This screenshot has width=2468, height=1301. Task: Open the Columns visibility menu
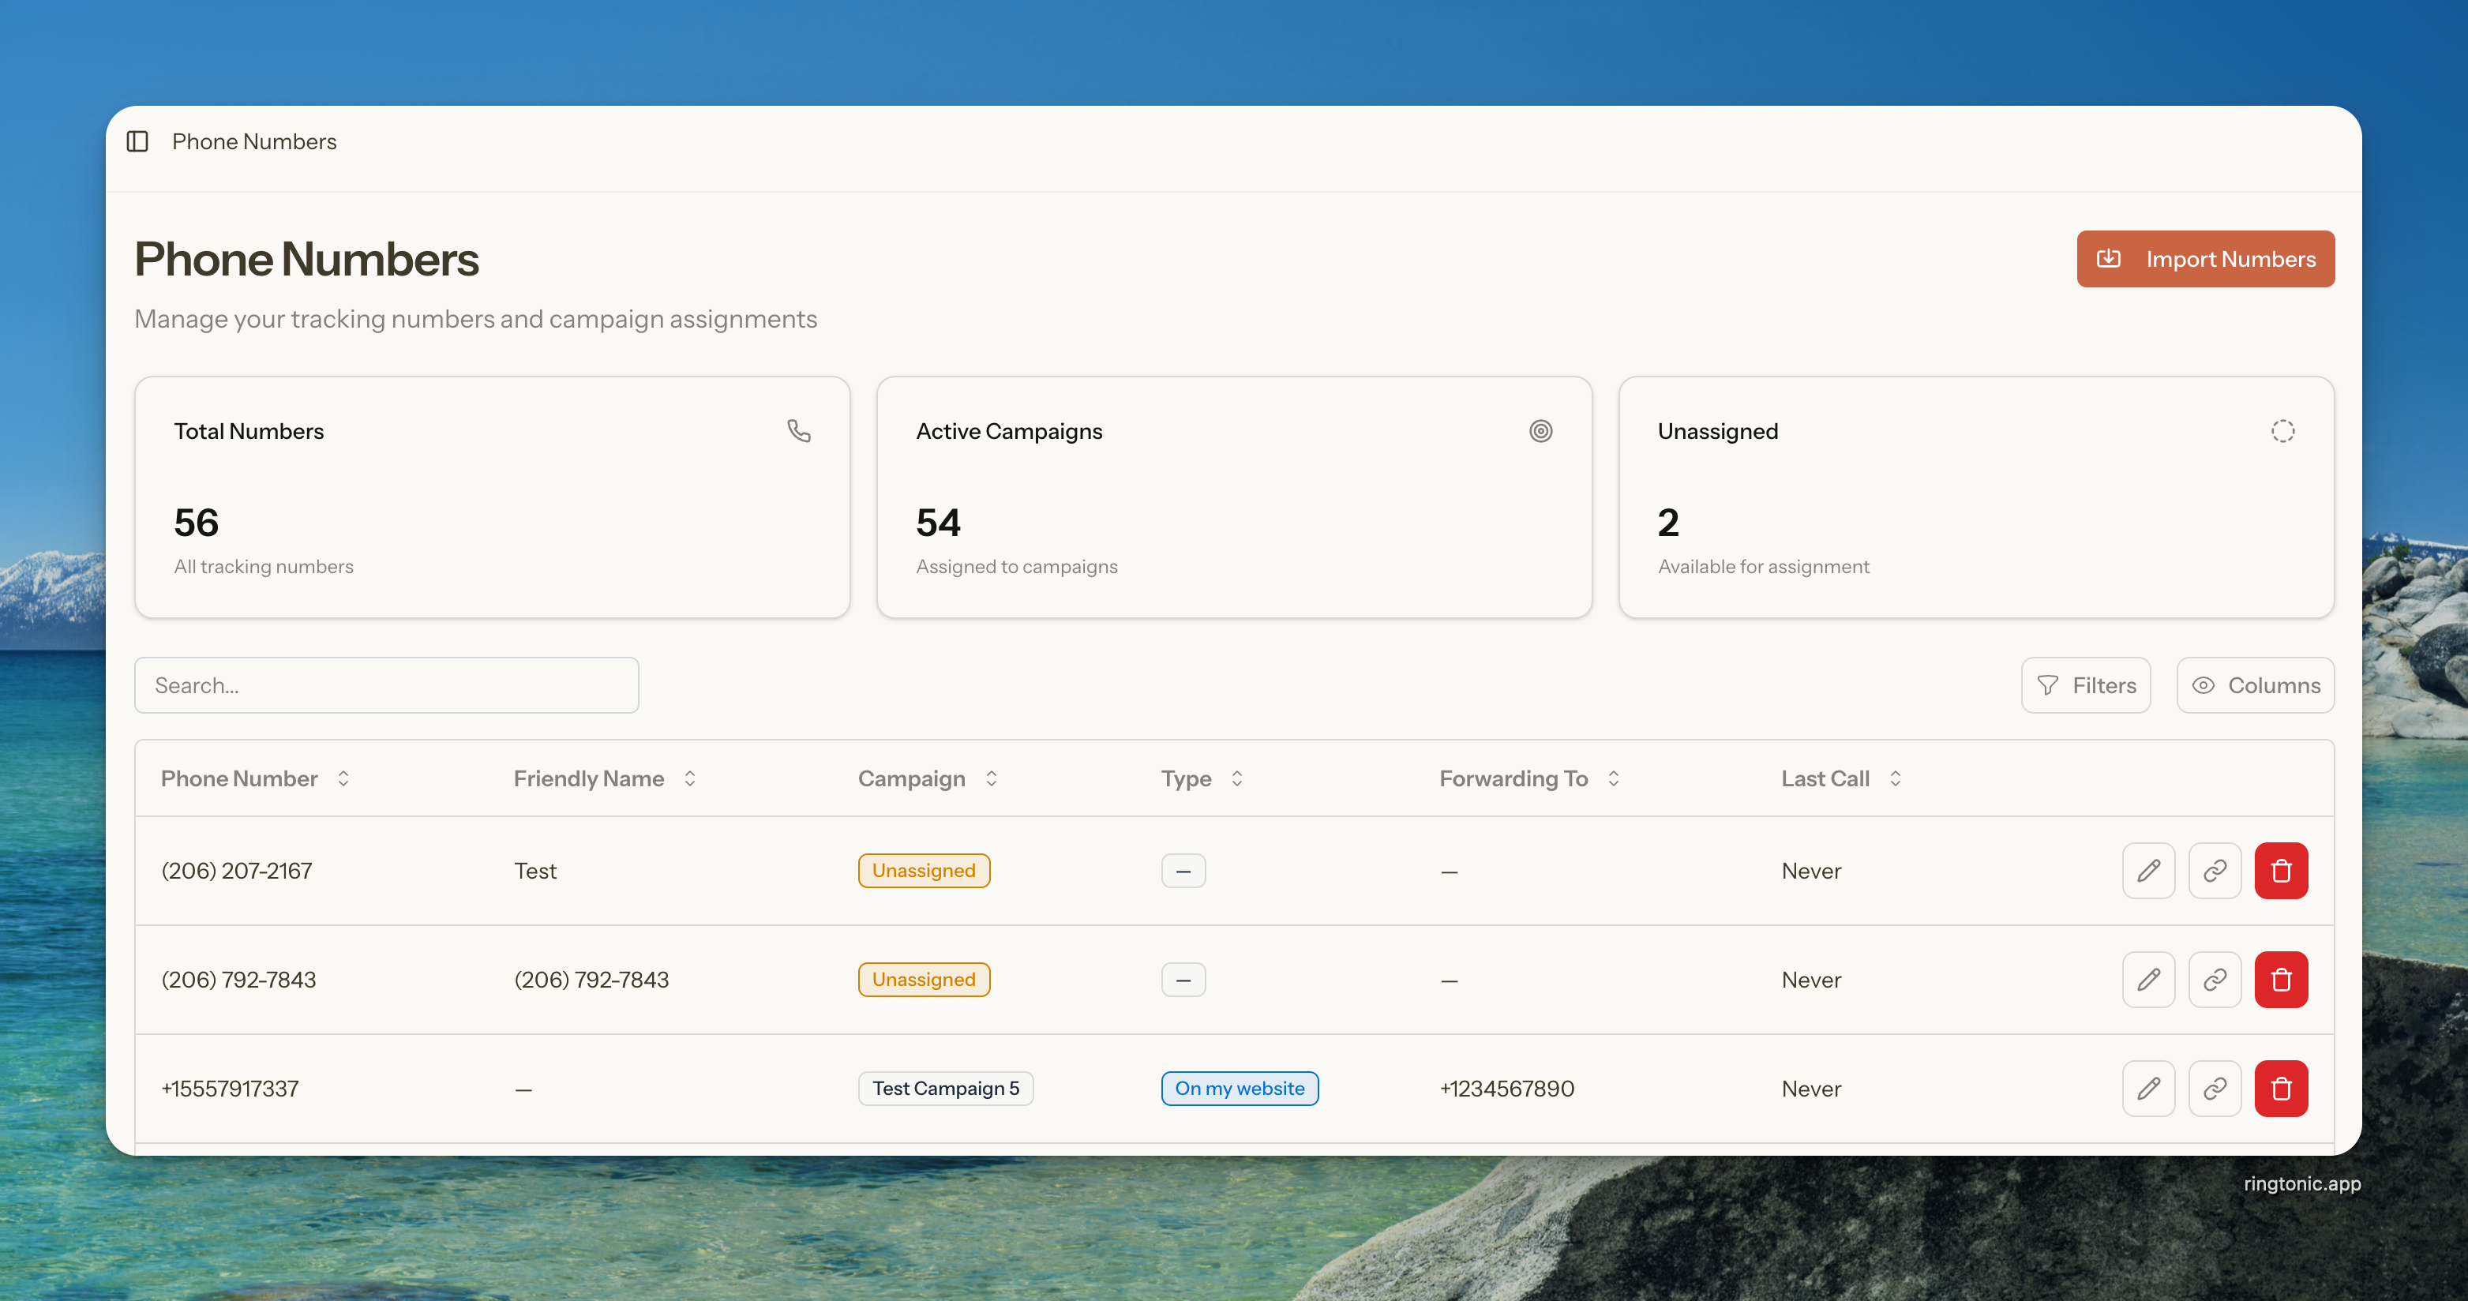2254,685
